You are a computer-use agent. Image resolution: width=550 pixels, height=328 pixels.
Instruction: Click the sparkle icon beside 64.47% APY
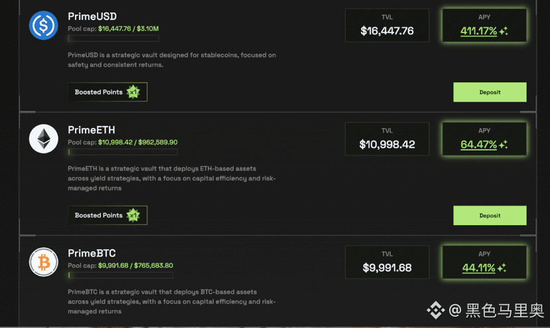point(504,144)
